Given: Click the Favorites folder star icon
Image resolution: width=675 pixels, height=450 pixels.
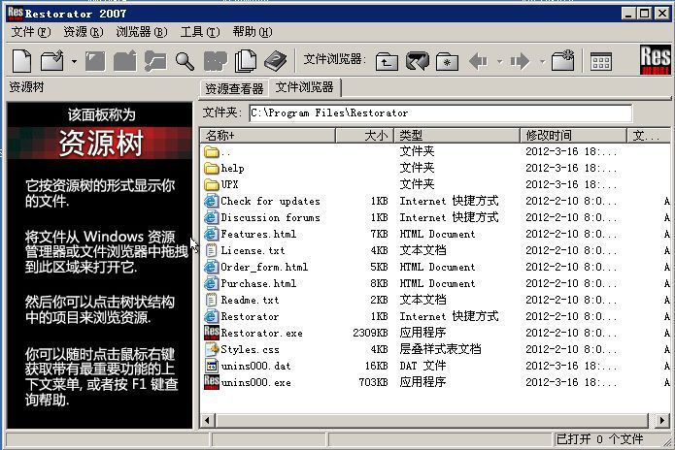Looking at the screenshot, I should (447, 61).
